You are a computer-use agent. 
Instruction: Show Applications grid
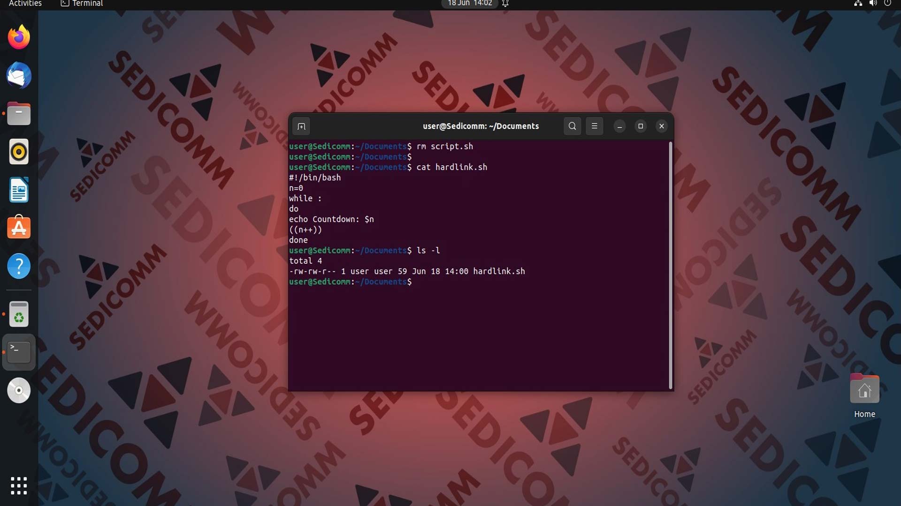(x=19, y=486)
